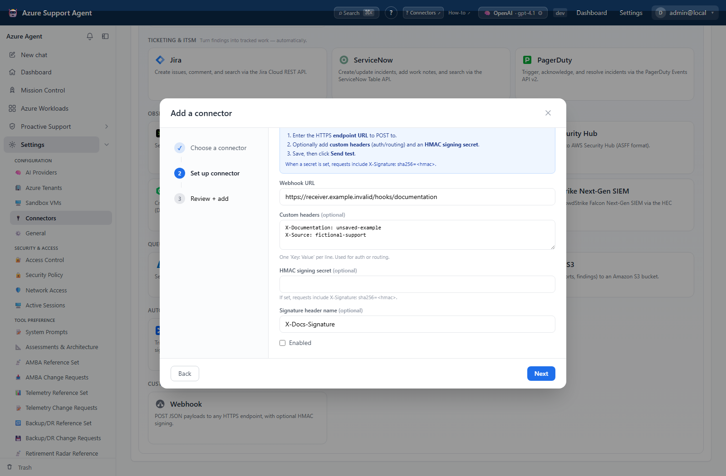Open the OpenAI gpt-4.1 model selector
Image resolution: width=726 pixels, height=476 pixels.
point(513,13)
